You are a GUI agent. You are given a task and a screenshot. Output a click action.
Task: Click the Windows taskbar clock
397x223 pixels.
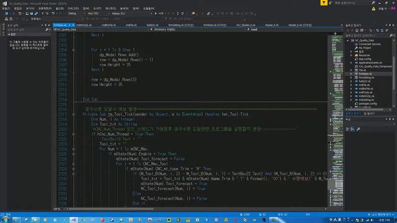pyautogui.click(x=385, y=220)
